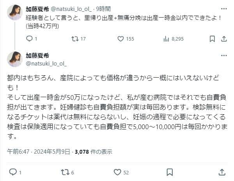Open the profile photo on the main tweet

pos(15,59)
